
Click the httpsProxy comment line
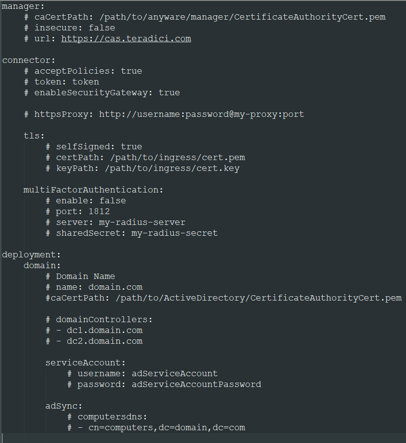(x=164, y=114)
